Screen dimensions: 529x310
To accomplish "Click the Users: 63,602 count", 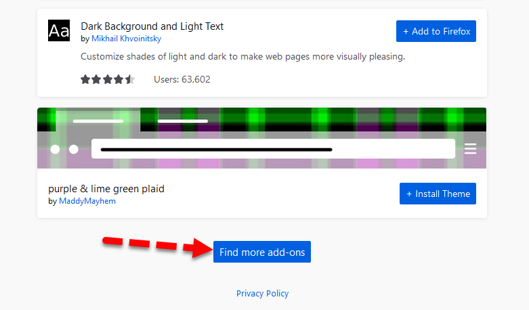I will 182,79.
